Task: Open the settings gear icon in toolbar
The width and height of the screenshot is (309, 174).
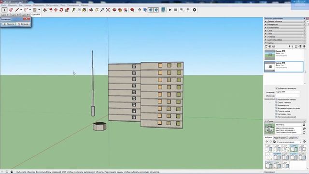Action: (x=195, y=10)
